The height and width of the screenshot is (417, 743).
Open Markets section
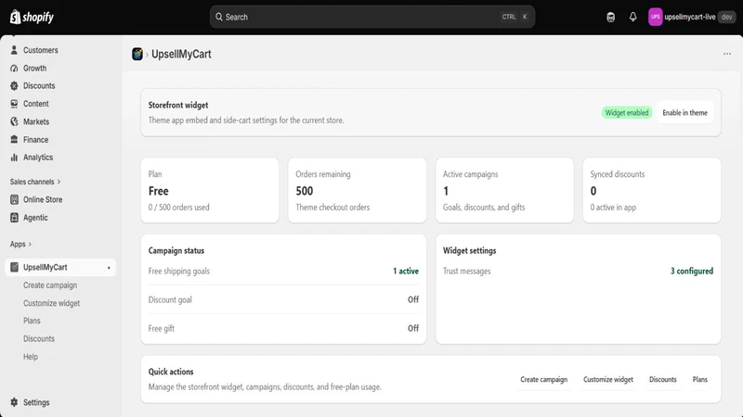coord(36,121)
